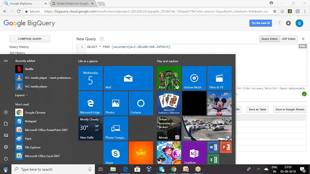
Task: Switch to the UDF Editor tab
Action: pos(288,39)
